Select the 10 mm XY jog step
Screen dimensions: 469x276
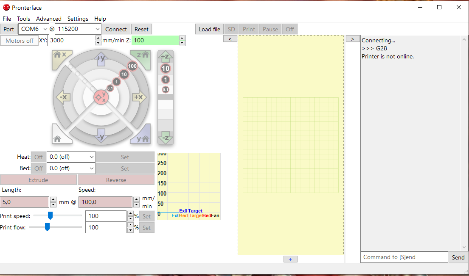pos(124,75)
